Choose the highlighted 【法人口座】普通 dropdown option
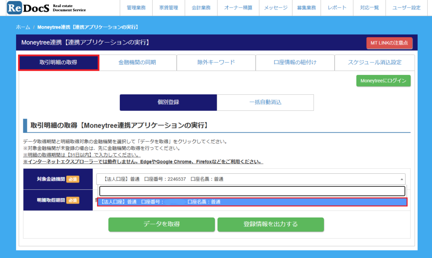 [x=252, y=202]
